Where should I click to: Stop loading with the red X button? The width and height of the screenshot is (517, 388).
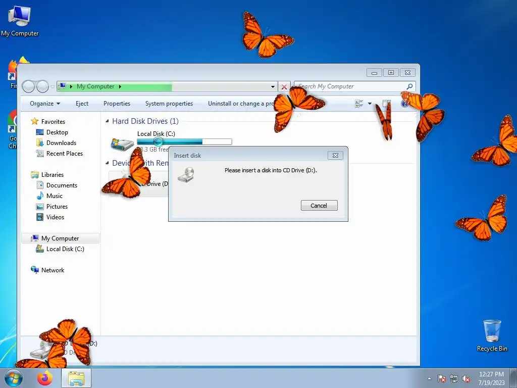click(x=284, y=87)
